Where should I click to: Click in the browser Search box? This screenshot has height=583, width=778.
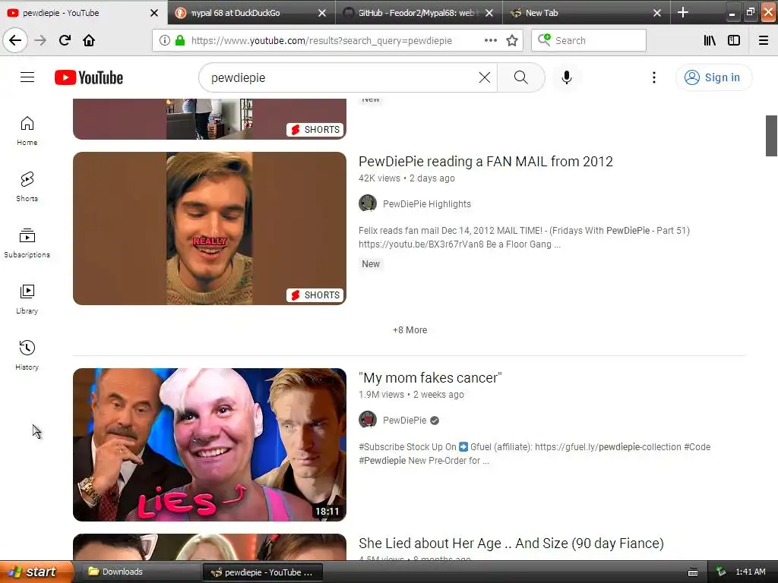point(589,41)
